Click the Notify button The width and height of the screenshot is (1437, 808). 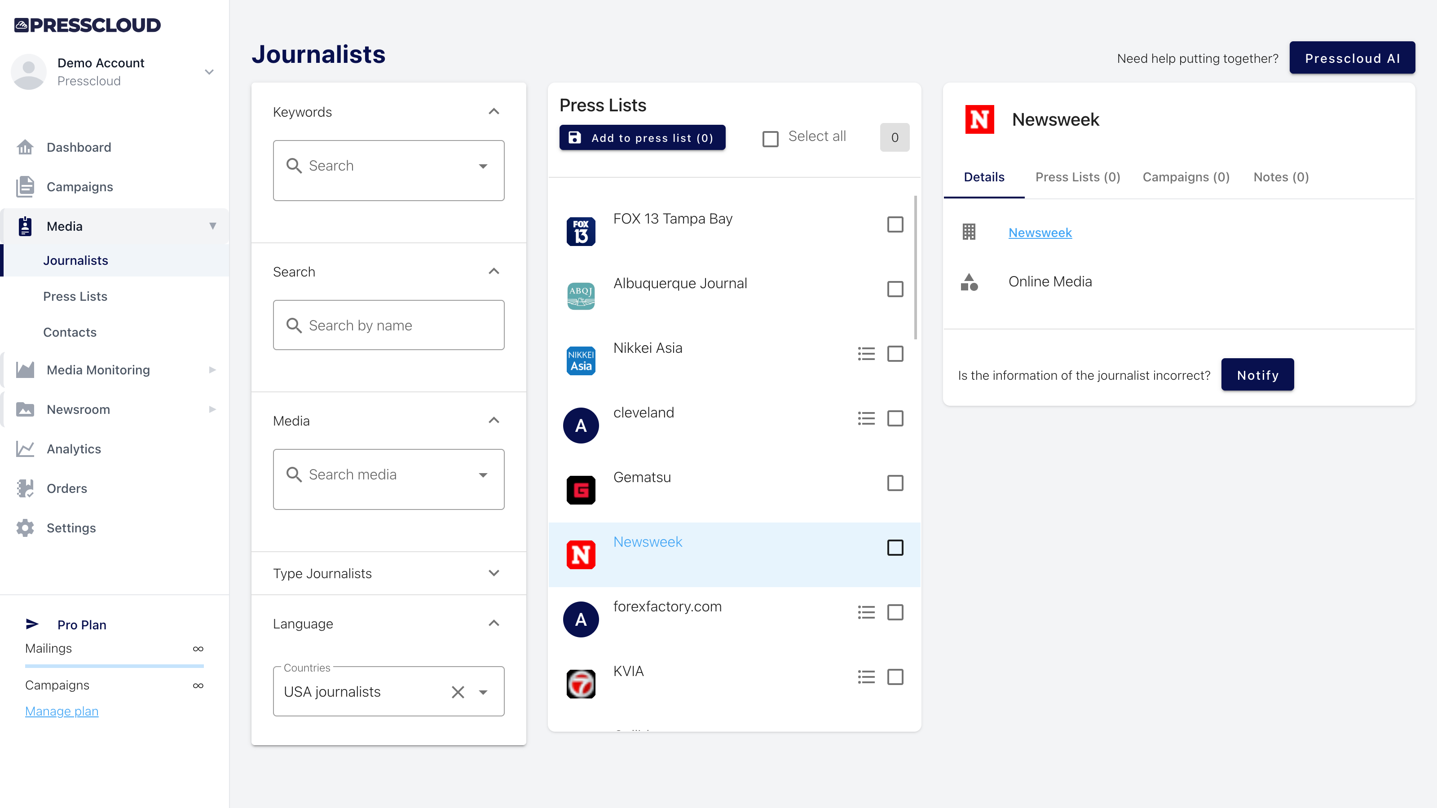click(1257, 375)
